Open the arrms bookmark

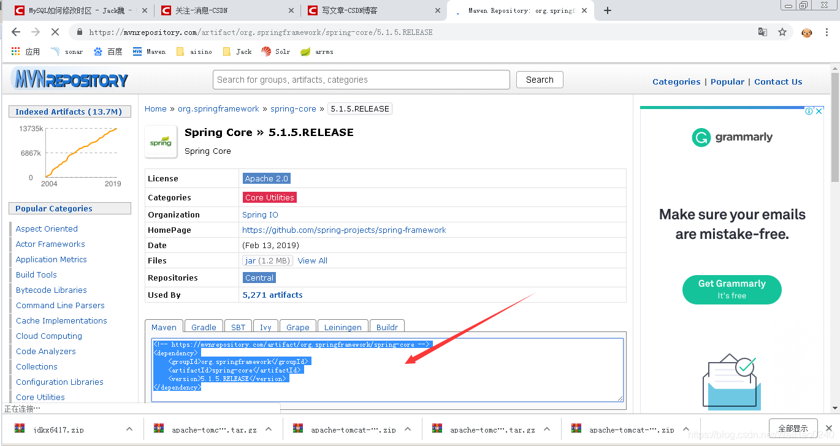point(317,51)
